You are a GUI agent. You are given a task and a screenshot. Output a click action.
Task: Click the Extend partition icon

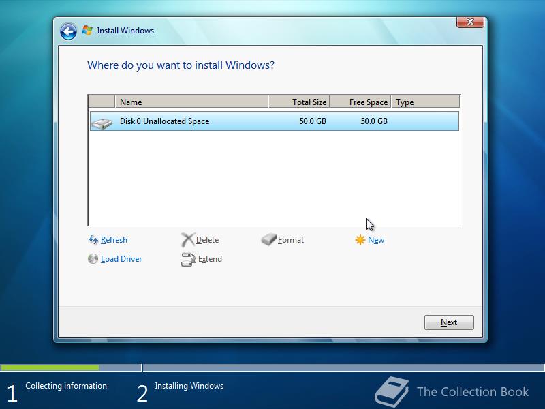pyautogui.click(x=188, y=260)
